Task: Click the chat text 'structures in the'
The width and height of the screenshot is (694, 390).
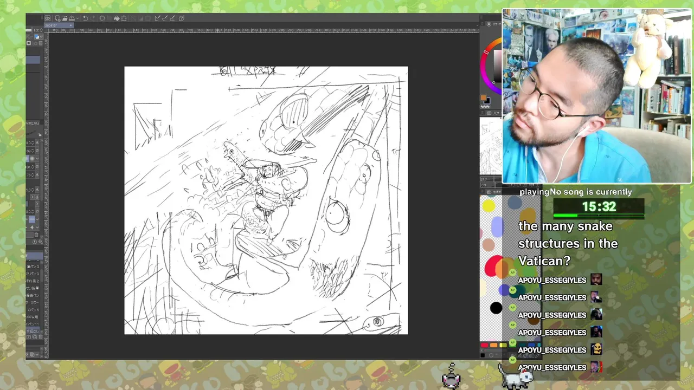Action: 568,243
